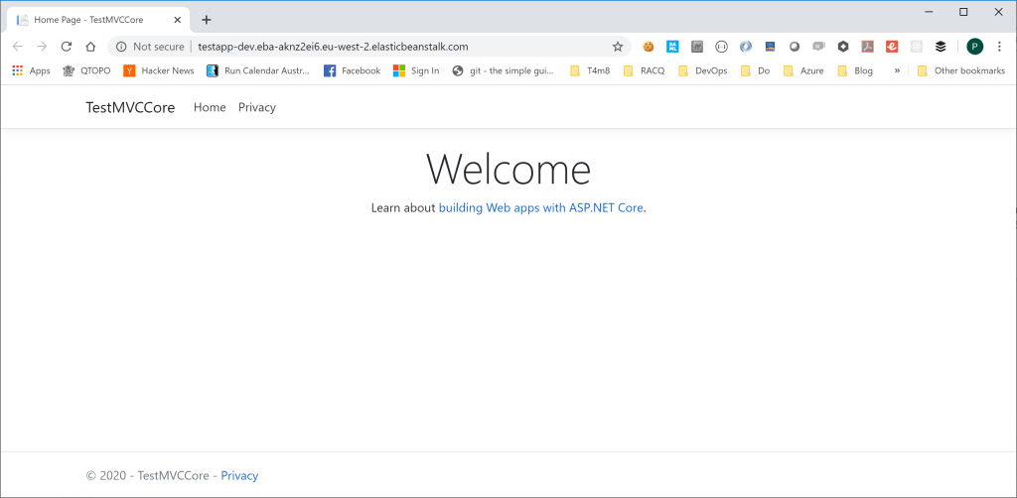This screenshot has width=1017, height=498.
Task: Close the Chrome window
Action: [998, 12]
